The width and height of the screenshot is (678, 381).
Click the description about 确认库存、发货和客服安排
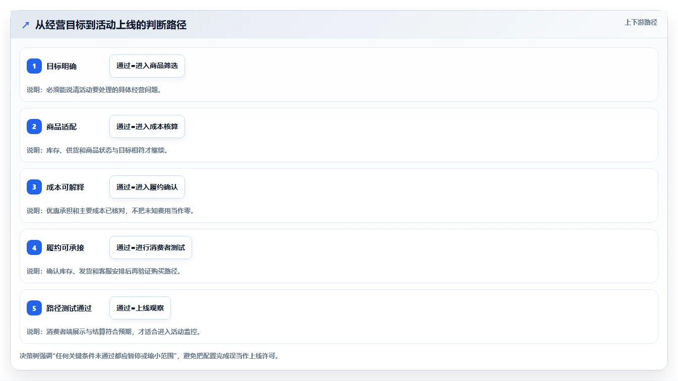pyautogui.click(x=104, y=271)
